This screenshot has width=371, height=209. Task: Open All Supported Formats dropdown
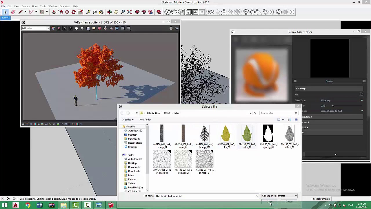(279, 196)
